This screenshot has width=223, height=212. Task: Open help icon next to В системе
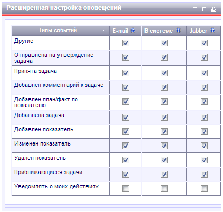click(x=178, y=31)
